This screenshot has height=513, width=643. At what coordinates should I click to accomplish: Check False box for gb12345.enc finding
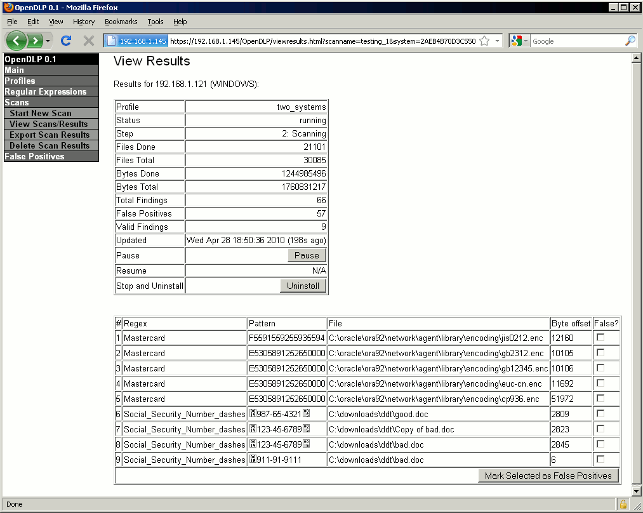[600, 368]
